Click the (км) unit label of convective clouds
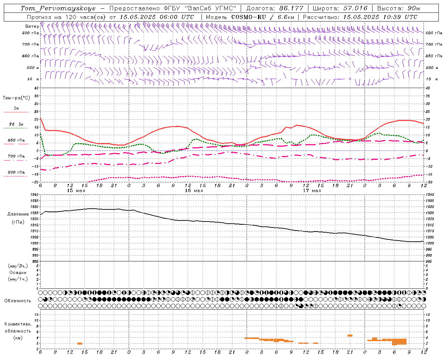 [x=18, y=338]
